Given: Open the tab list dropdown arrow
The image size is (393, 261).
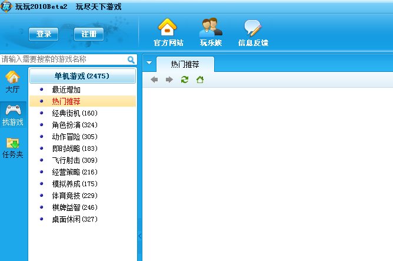Looking at the screenshot, I should 149,63.
